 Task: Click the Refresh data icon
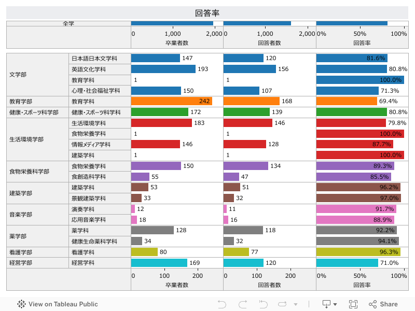[x=283, y=304]
